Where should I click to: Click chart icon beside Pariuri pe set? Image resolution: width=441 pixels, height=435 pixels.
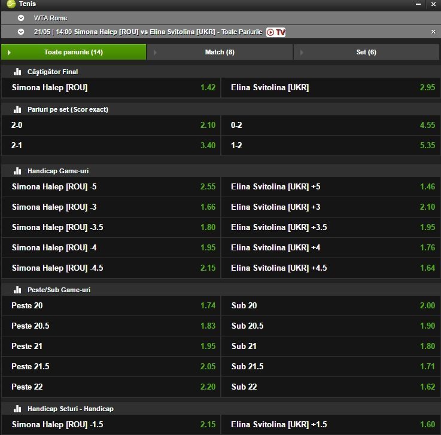click(x=17, y=109)
